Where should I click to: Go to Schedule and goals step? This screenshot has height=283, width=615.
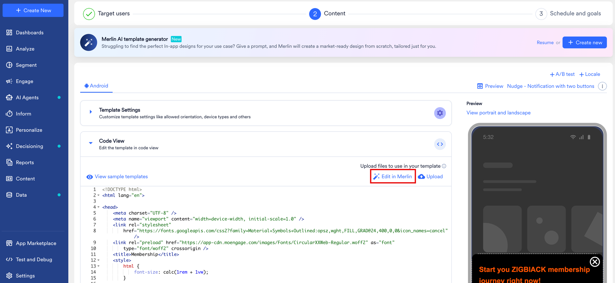coord(568,14)
